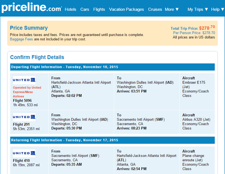Expand the More dropdown menu

172,9
